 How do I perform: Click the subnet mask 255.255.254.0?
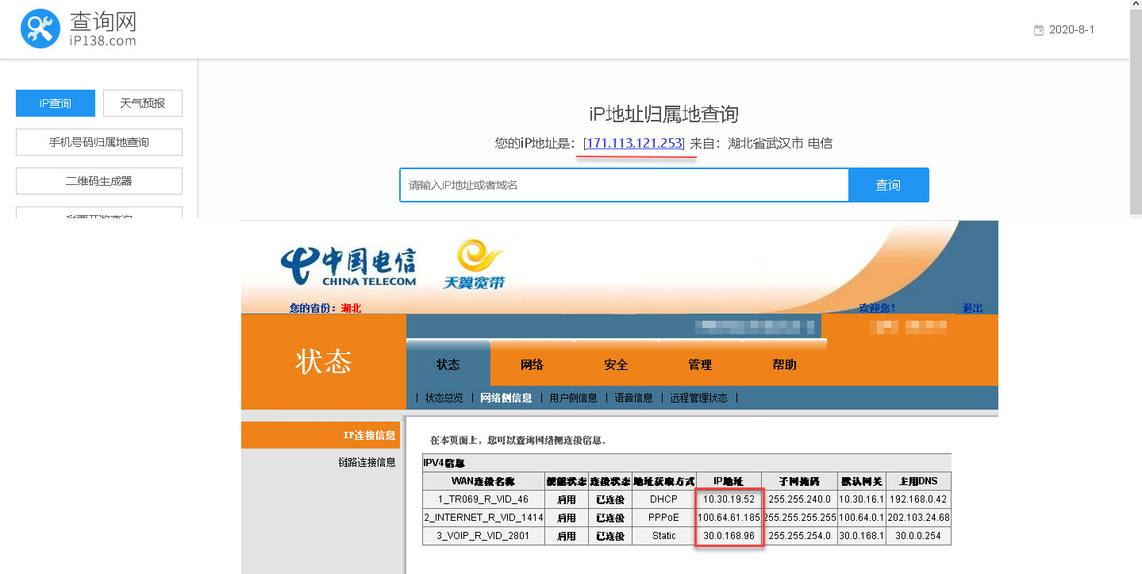[799, 536]
